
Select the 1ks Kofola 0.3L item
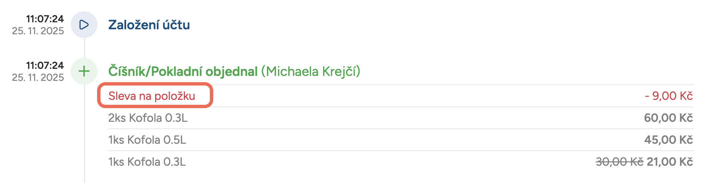point(147,162)
